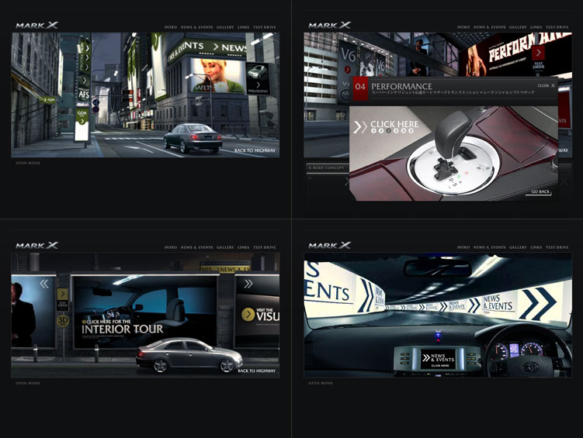Click the CLICK HERE double-arrow in Performance popup
The width and height of the screenshot is (583, 438).
(x=359, y=126)
